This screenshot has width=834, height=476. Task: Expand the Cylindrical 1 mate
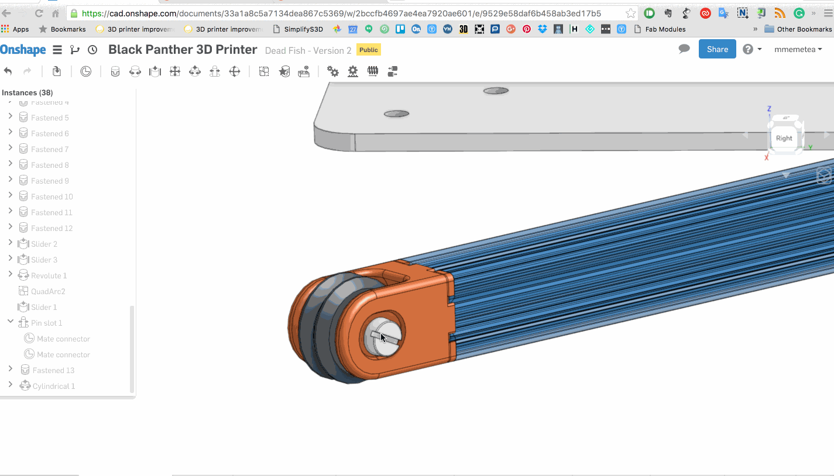[11, 385]
